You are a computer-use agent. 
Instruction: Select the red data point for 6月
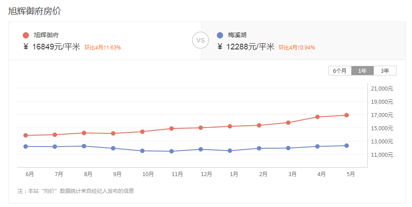[x=26, y=135]
